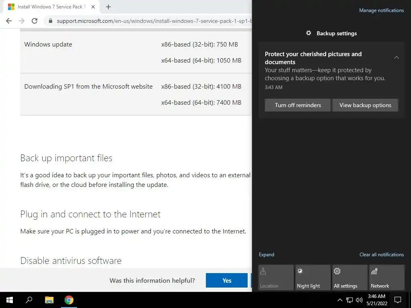This screenshot has height=308, width=411.
Task: Select the Install Windows 7 Service Pack tab
Action: click(51, 7)
